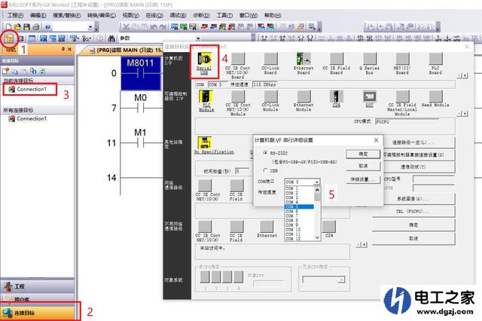Select the Serial USB interface icon
482x321 pixels.
tap(204, 63)
